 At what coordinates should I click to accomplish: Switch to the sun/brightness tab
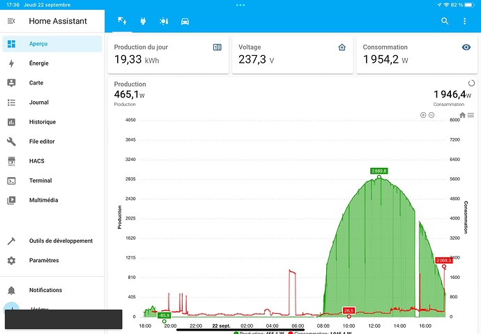pyautogui.click(x=164, y=22)
